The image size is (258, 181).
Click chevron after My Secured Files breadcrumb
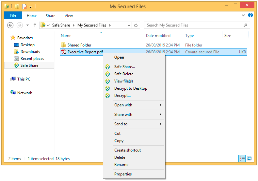(x=110, y=25)
